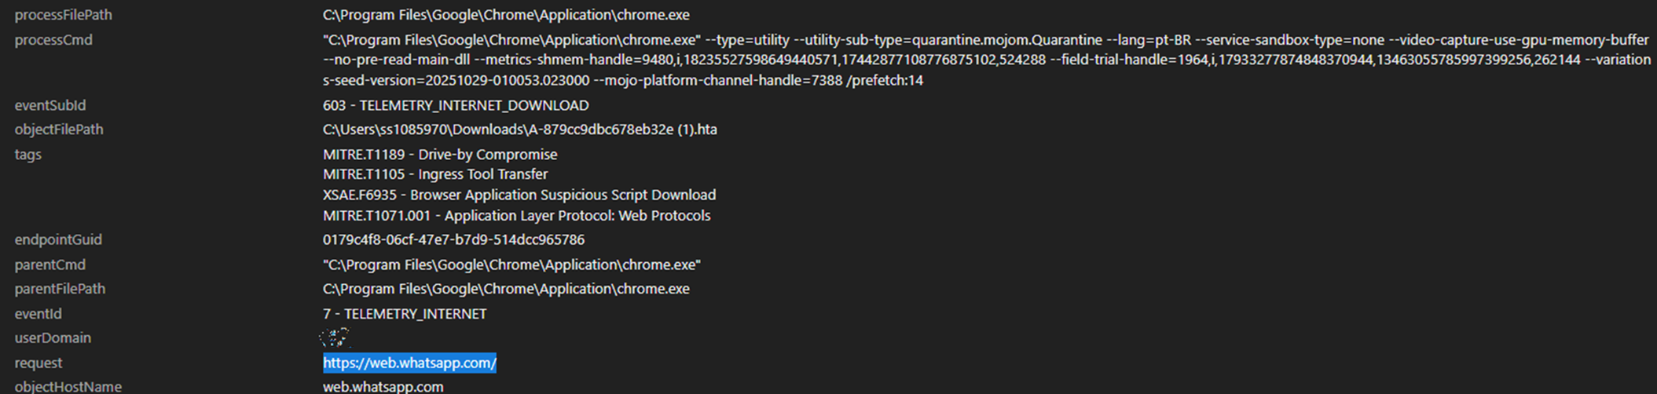
Task: Open the MITRE.T1071.001 Web Protocols tag
Action: pyautogui.click(x=516, y=216)
